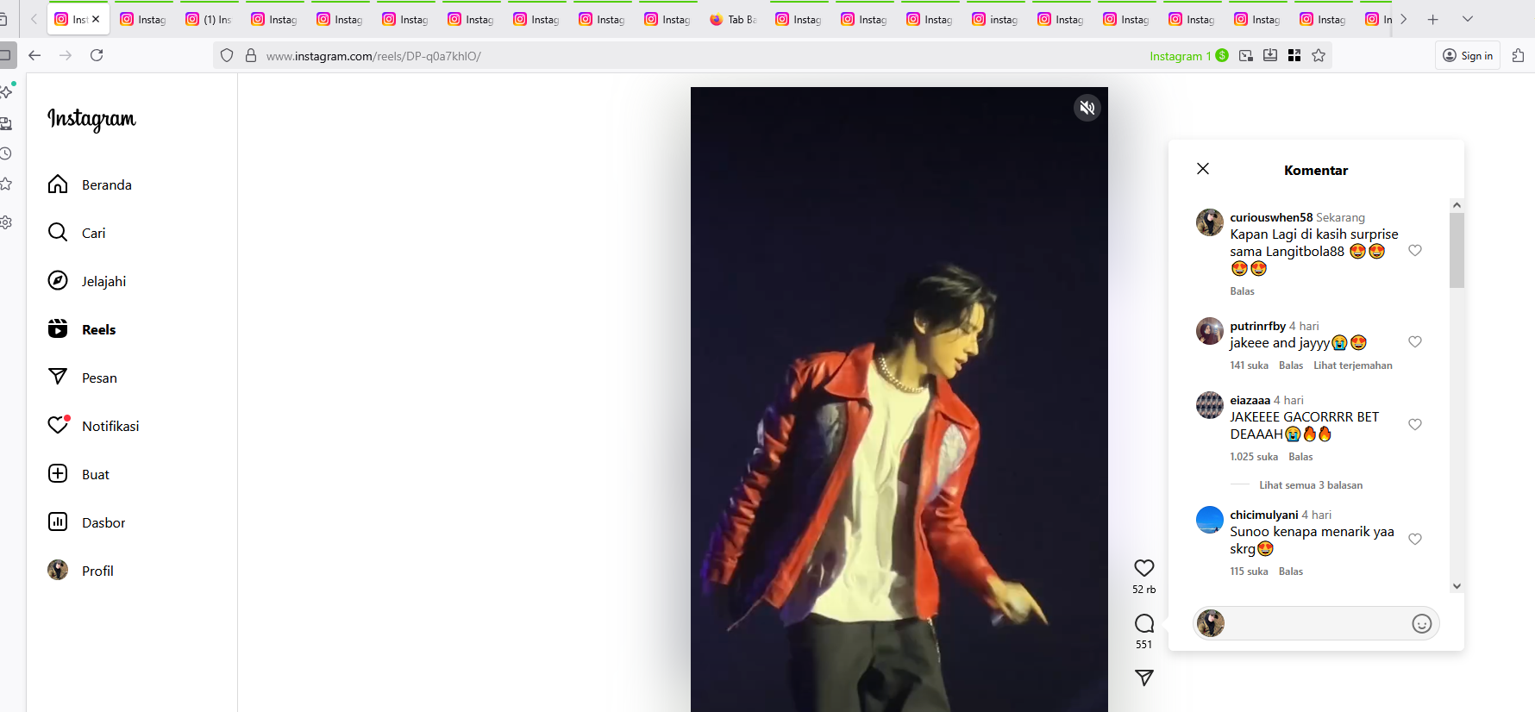Switch to Tab Ba Firefox tab
This screenshot has height=712, width=1535.
[734, 19]
